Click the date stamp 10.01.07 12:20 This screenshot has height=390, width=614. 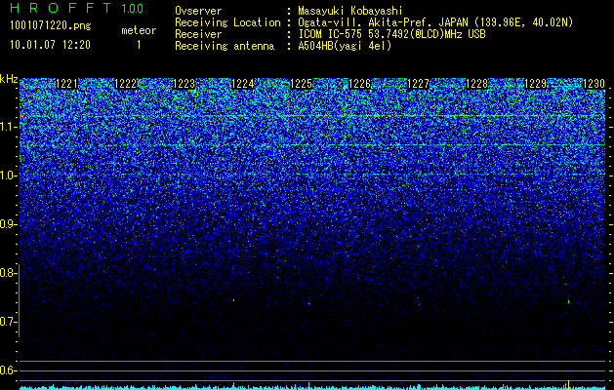tap(50, 45)
